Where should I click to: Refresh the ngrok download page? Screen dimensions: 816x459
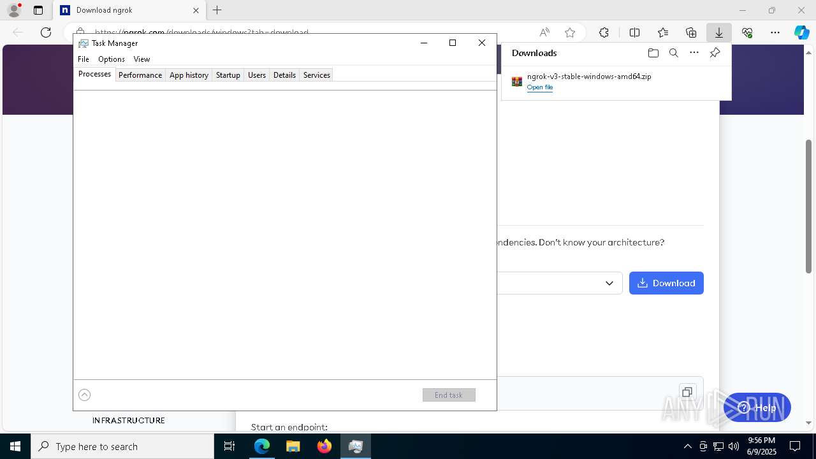pyautogui.click(x=46, y=33)
